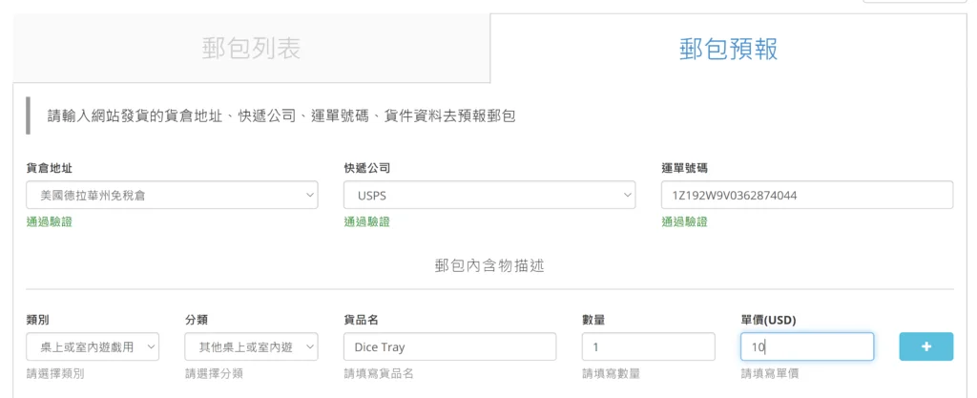The image size is (977, 398).
Task: Switch to the 郵包列表 tab
Action: [252, 49]
